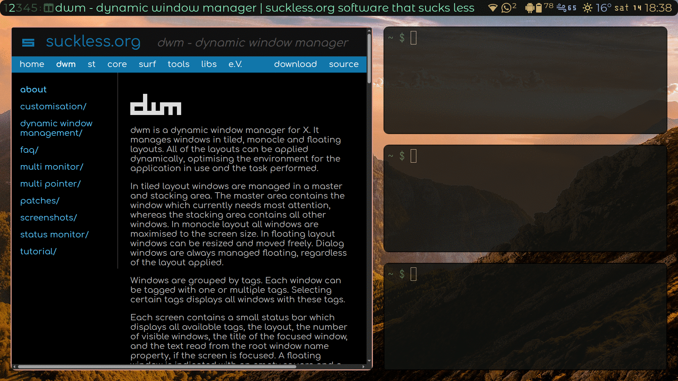Click the suckless.org logo icon

point(28,43)
